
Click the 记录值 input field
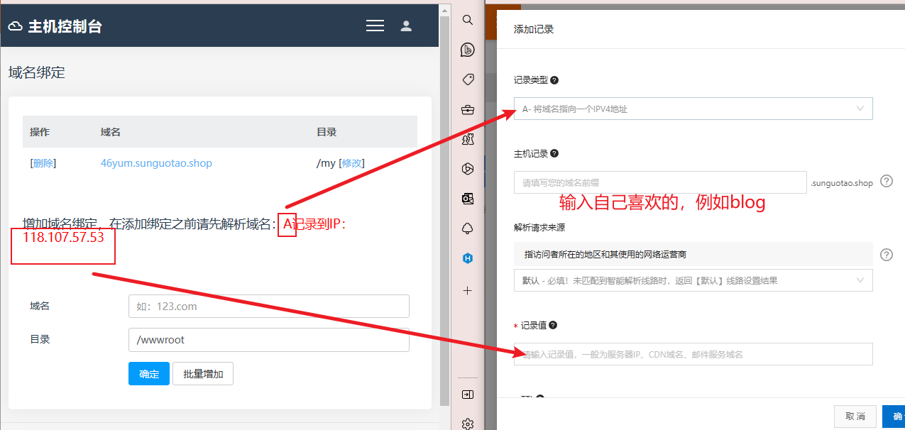pyautogui.click(x=693, y=354)
